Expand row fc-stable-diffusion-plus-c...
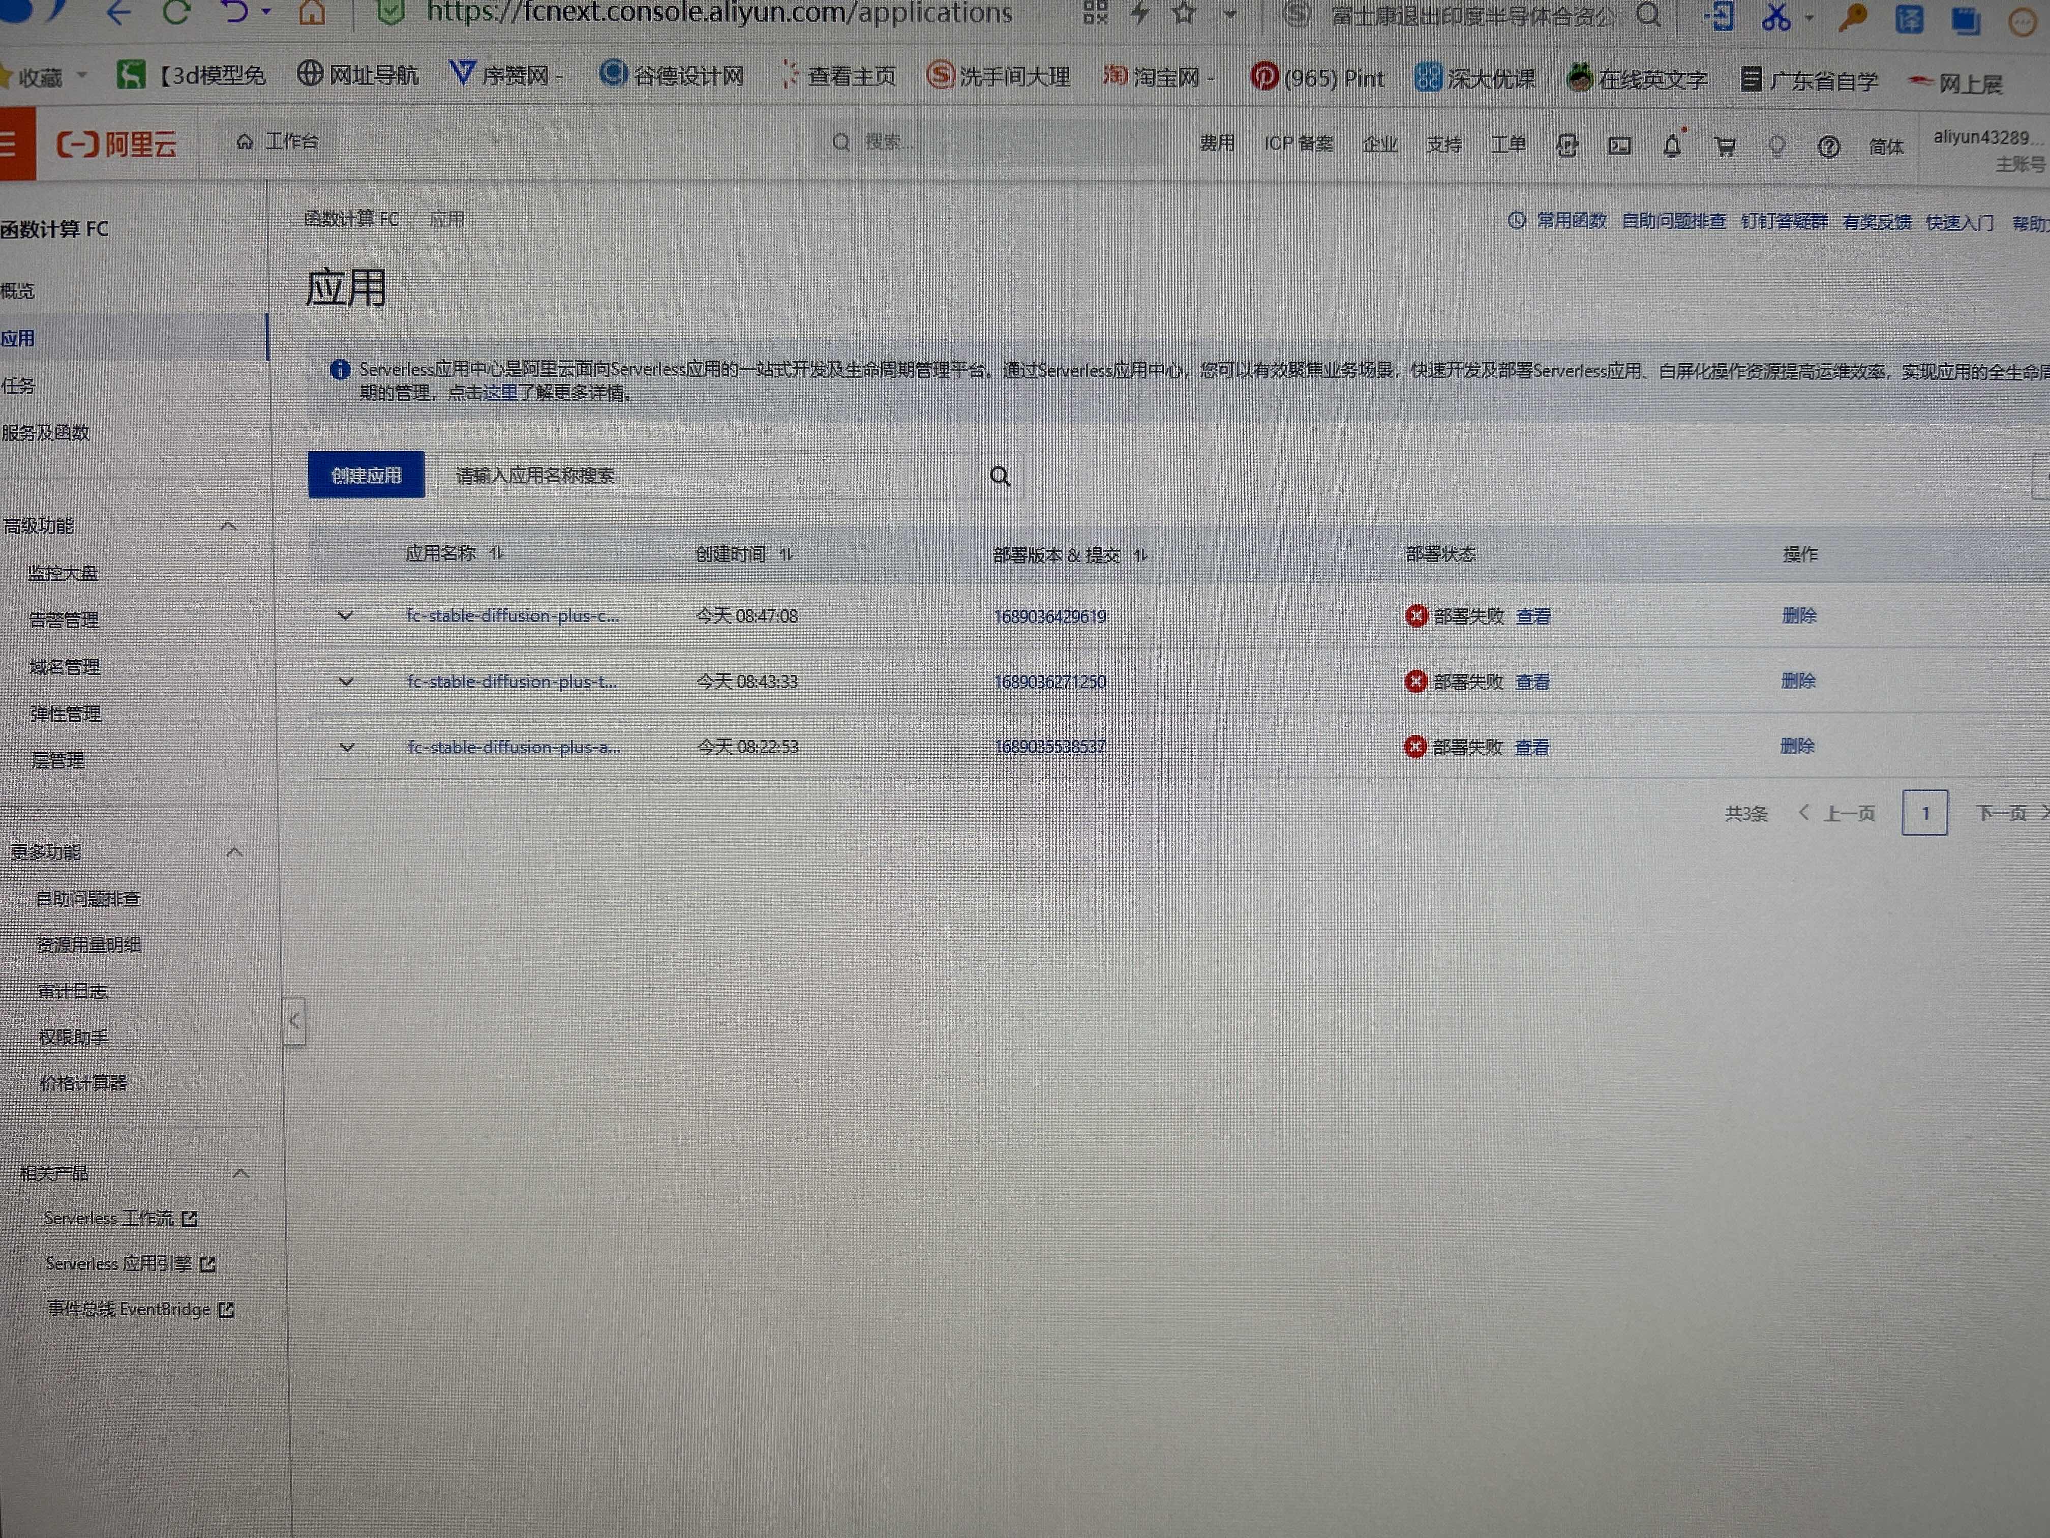 (345, 615)
